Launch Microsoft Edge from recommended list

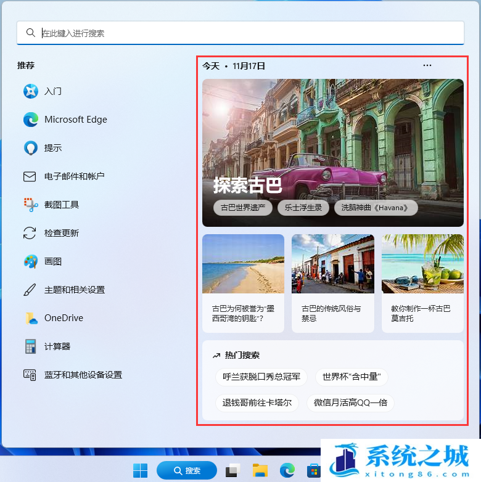point(31,120)
